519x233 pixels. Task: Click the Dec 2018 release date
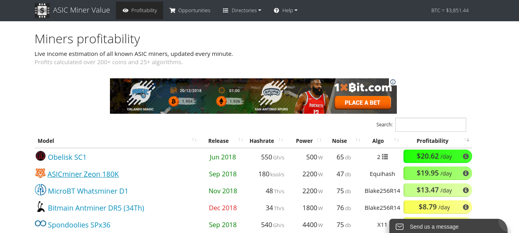tap(223, 208)
